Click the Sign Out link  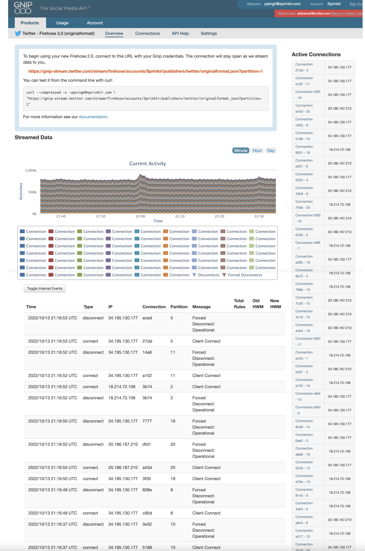[356, 4]
